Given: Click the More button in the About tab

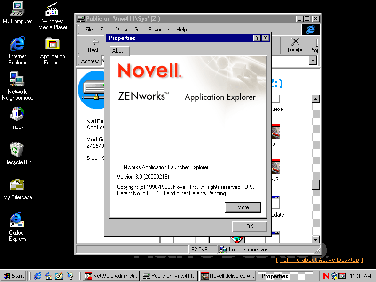Looking at the screenshot, I should [x=243, y=207].
